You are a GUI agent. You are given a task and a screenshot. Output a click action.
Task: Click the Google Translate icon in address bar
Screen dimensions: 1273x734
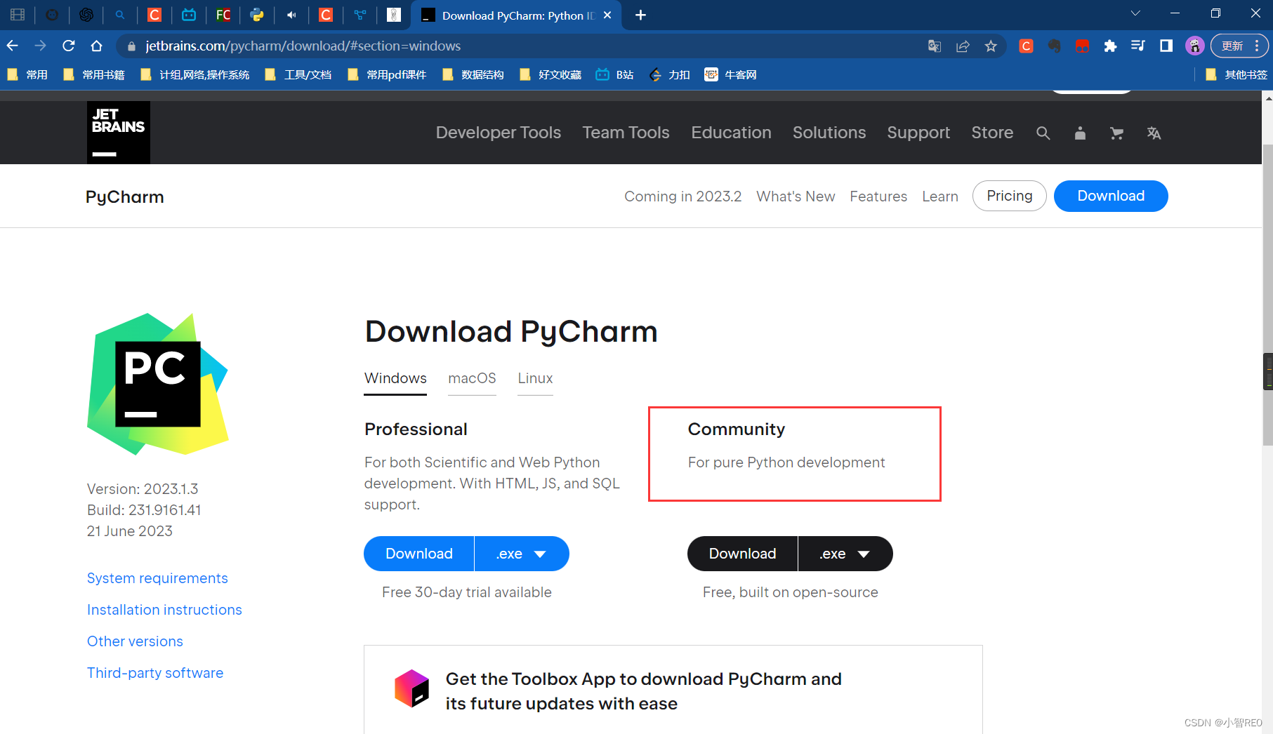tap(935, 46)
